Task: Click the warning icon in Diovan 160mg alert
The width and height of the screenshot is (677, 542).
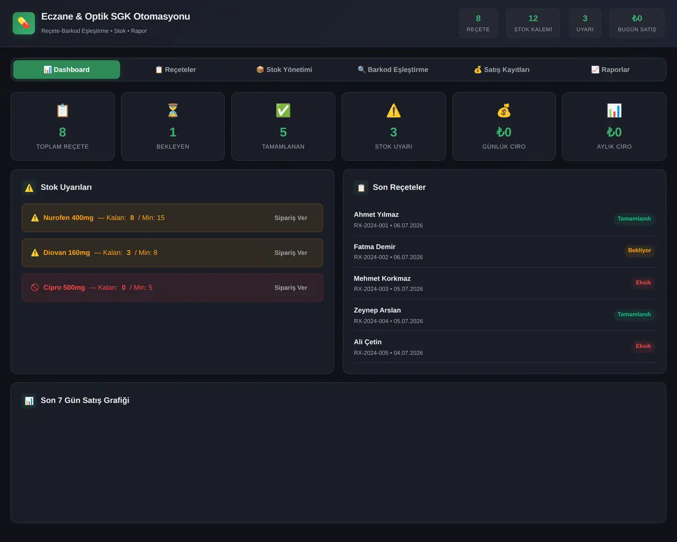Action: coord(35,253)
